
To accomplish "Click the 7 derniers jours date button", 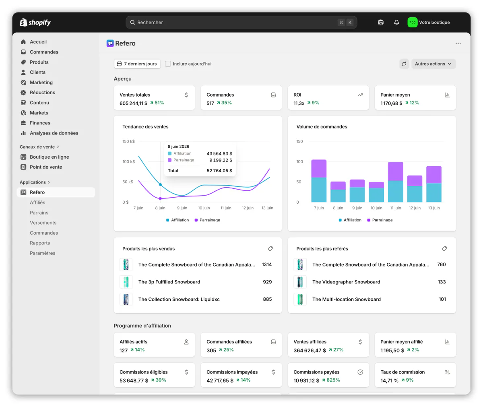I will tap(137, 64).
